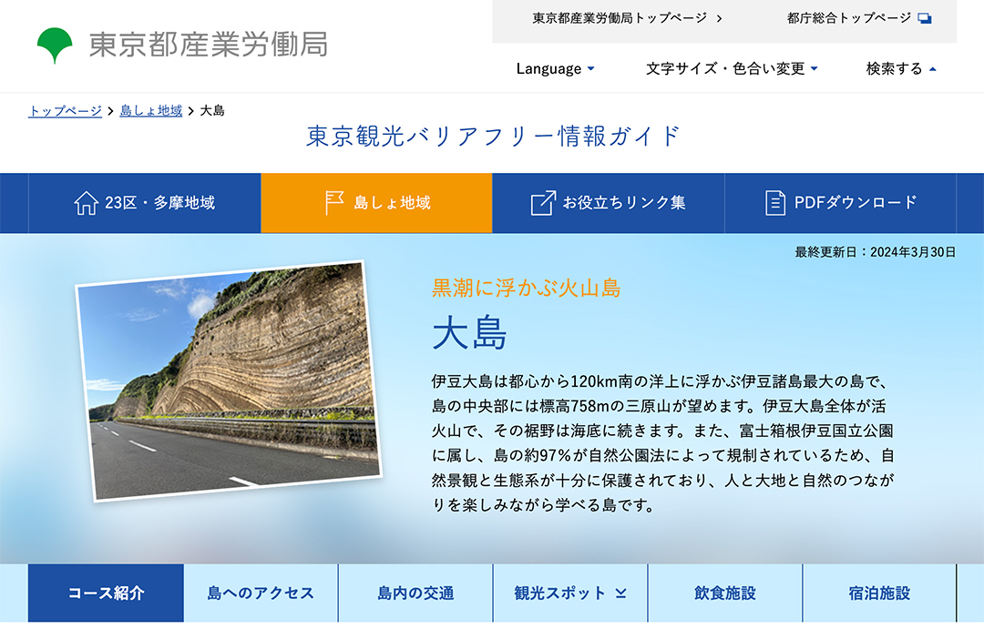Click the house icon for 23区・多摩地域

[86, 203]
